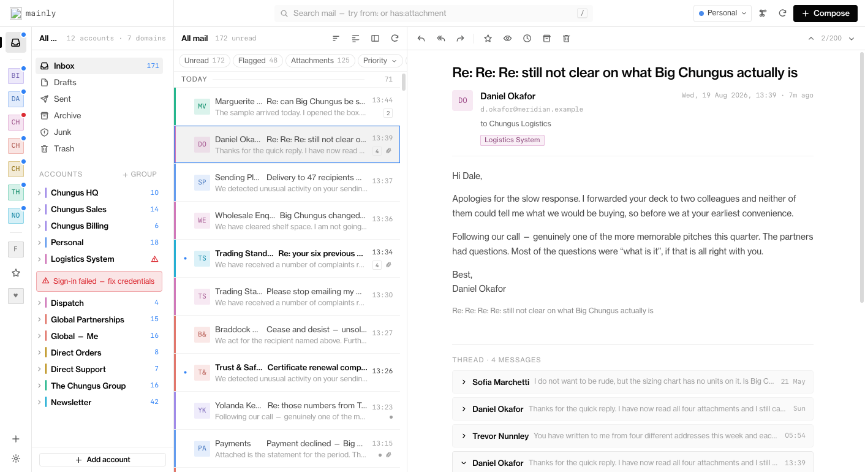865x472 pixels.
Task: Open the Inbox folder
Action: pyautogui.click(x=99, y=66)
